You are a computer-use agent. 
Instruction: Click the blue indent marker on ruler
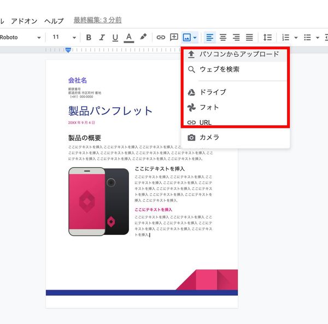68,50
